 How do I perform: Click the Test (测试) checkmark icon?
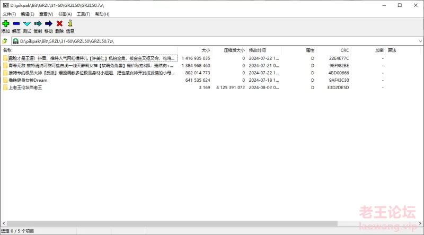[27, 23]
